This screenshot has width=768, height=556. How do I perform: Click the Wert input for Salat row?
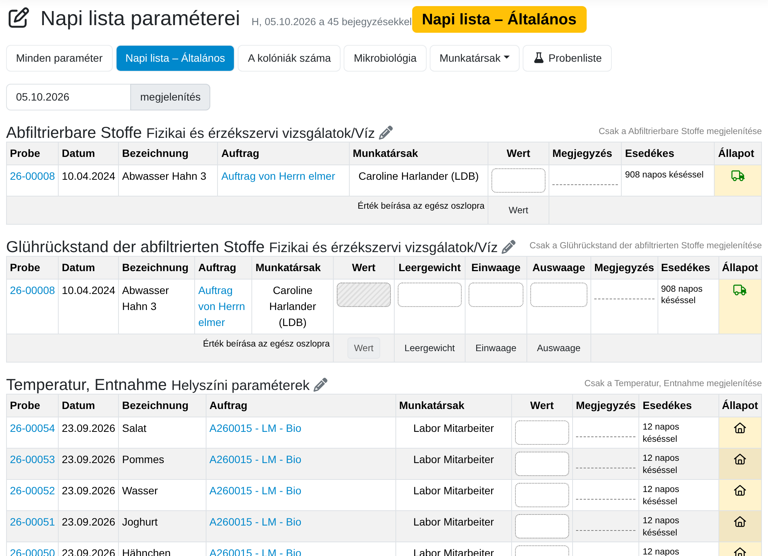542,433
